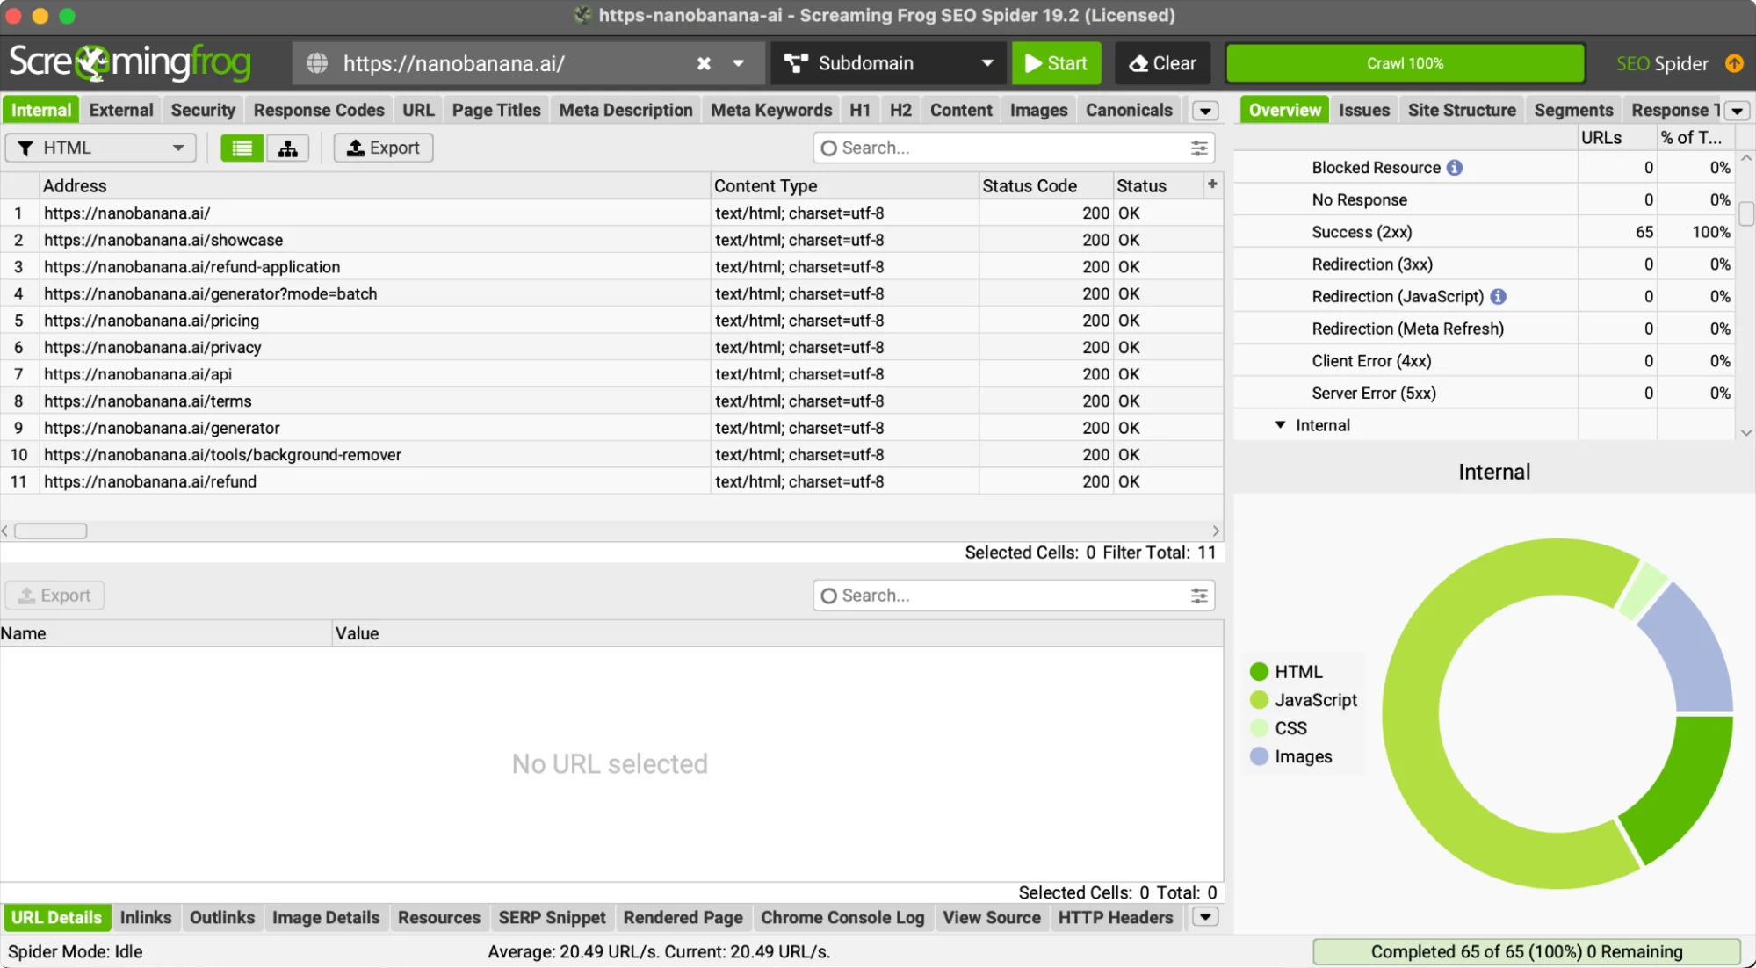
Task: Click the globe icon in URL bar
Action: pyautogui.click(x=317, y=63)
